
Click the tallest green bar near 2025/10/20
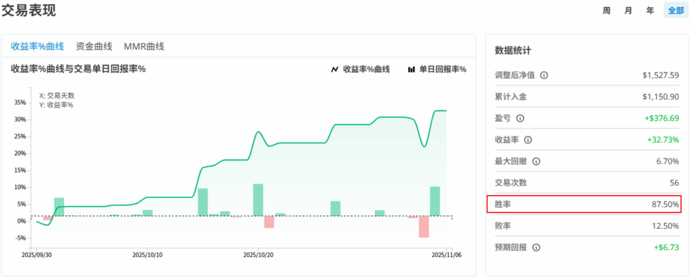tap(258, 200)
